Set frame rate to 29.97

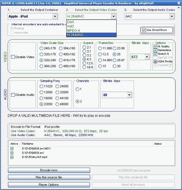(114, 60)
